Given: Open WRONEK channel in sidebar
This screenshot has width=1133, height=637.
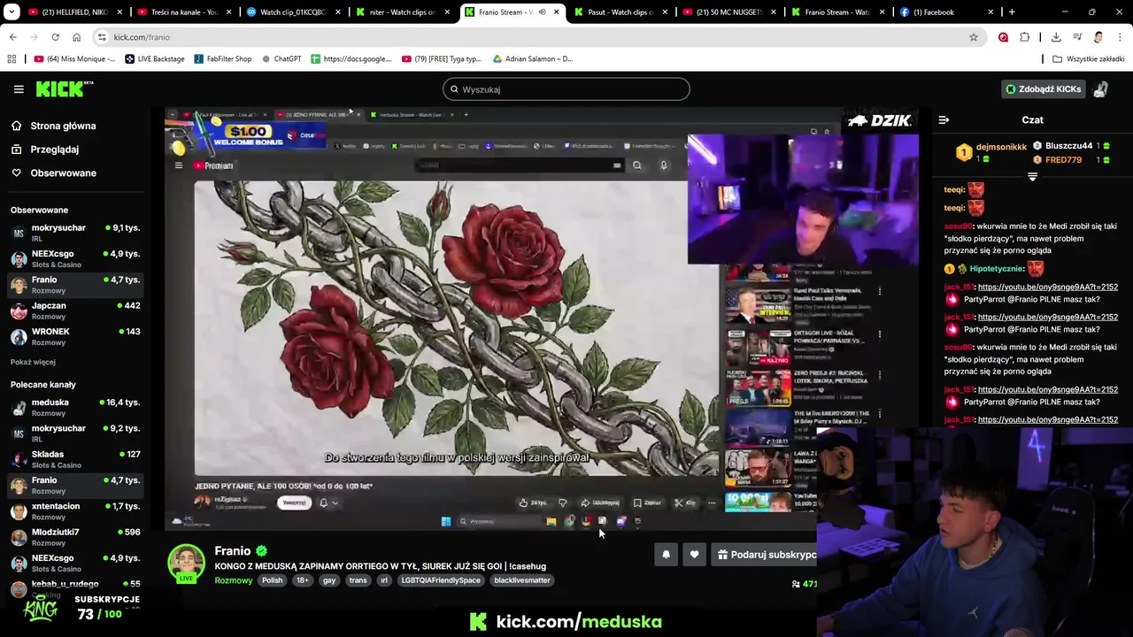Looking at the screenshot, I should [x=75, y=335].
